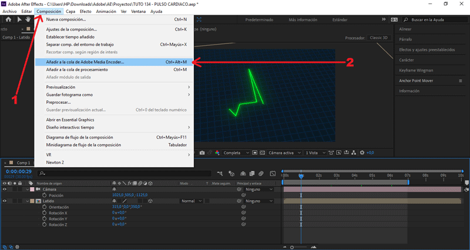Toggle the transparency grid icon
The width and height of the screenshot is (470, 250).
(x=262, y=153)
